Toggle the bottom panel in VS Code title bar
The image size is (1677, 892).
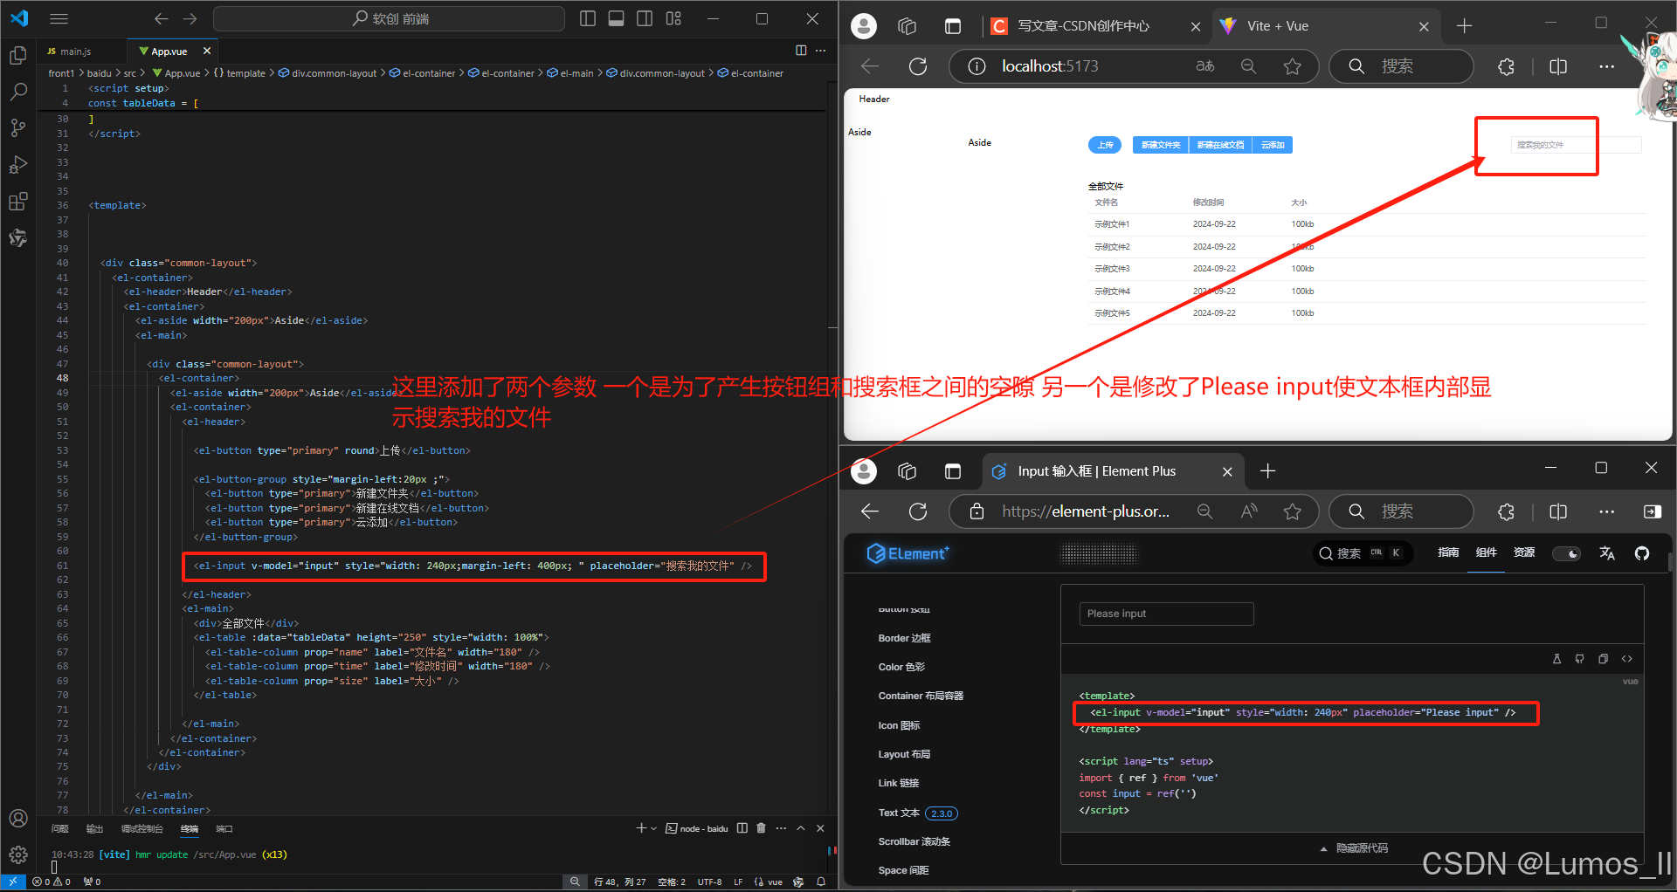[617, 18]
